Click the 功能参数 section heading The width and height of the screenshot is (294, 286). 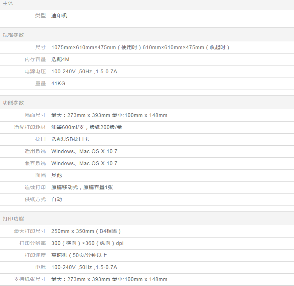click(x=13, y=103)
